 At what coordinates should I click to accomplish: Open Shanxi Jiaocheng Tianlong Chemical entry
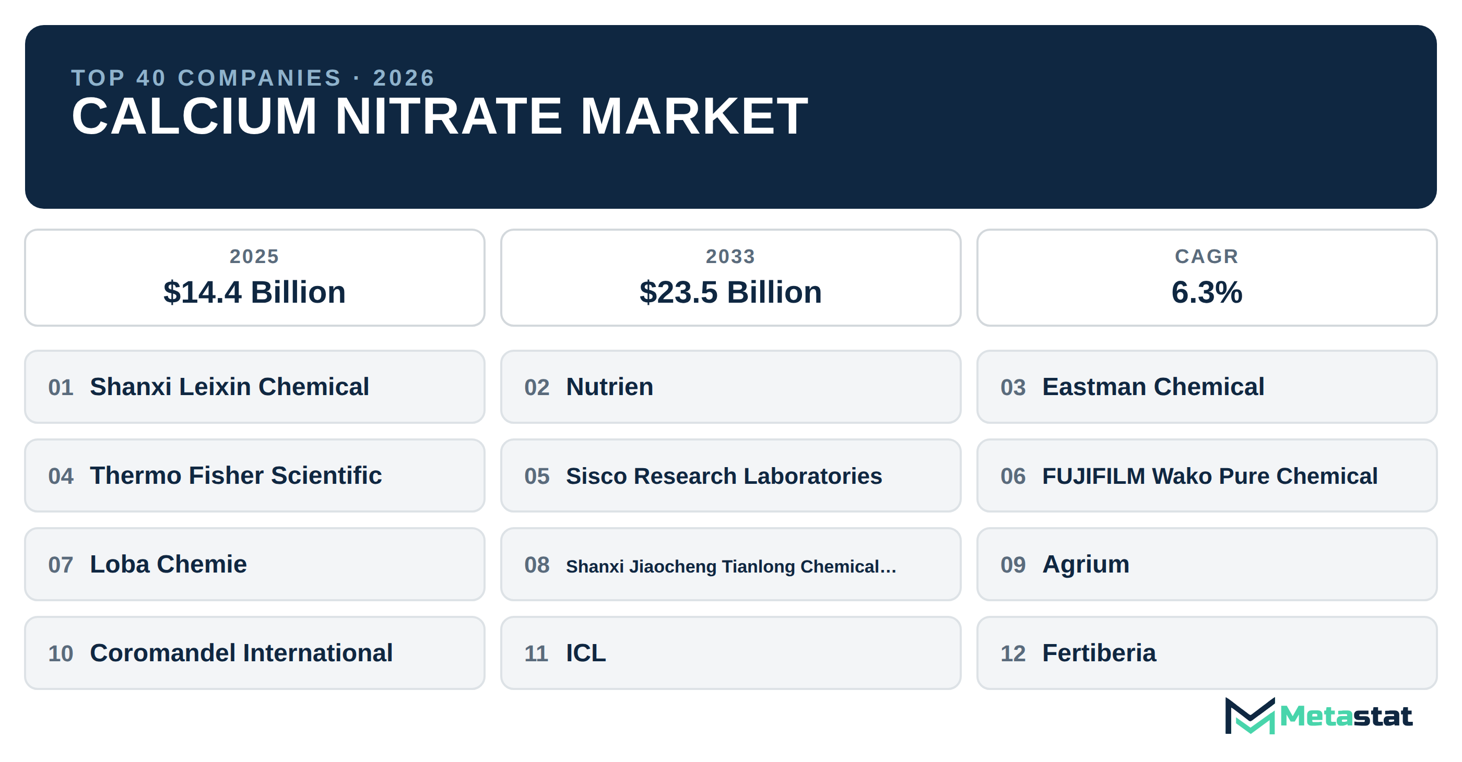coord(730,564)
